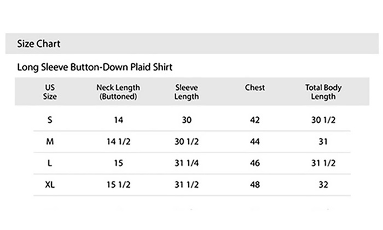Select the S size row label
Image resolution: width=383 pixels, height=230 pixels.
click(x=50, y=120)
